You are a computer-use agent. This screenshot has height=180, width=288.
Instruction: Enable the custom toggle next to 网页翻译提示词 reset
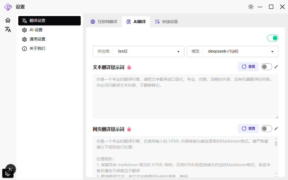[266, 129]
